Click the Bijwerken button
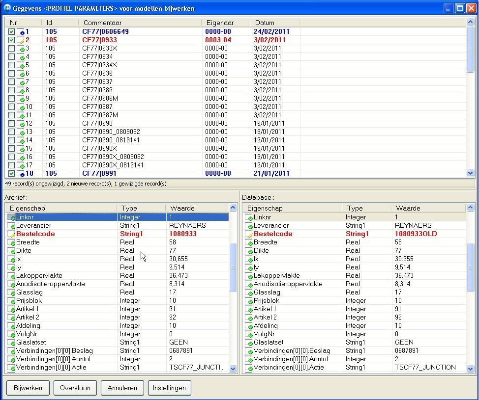 (x=28, y=388)
